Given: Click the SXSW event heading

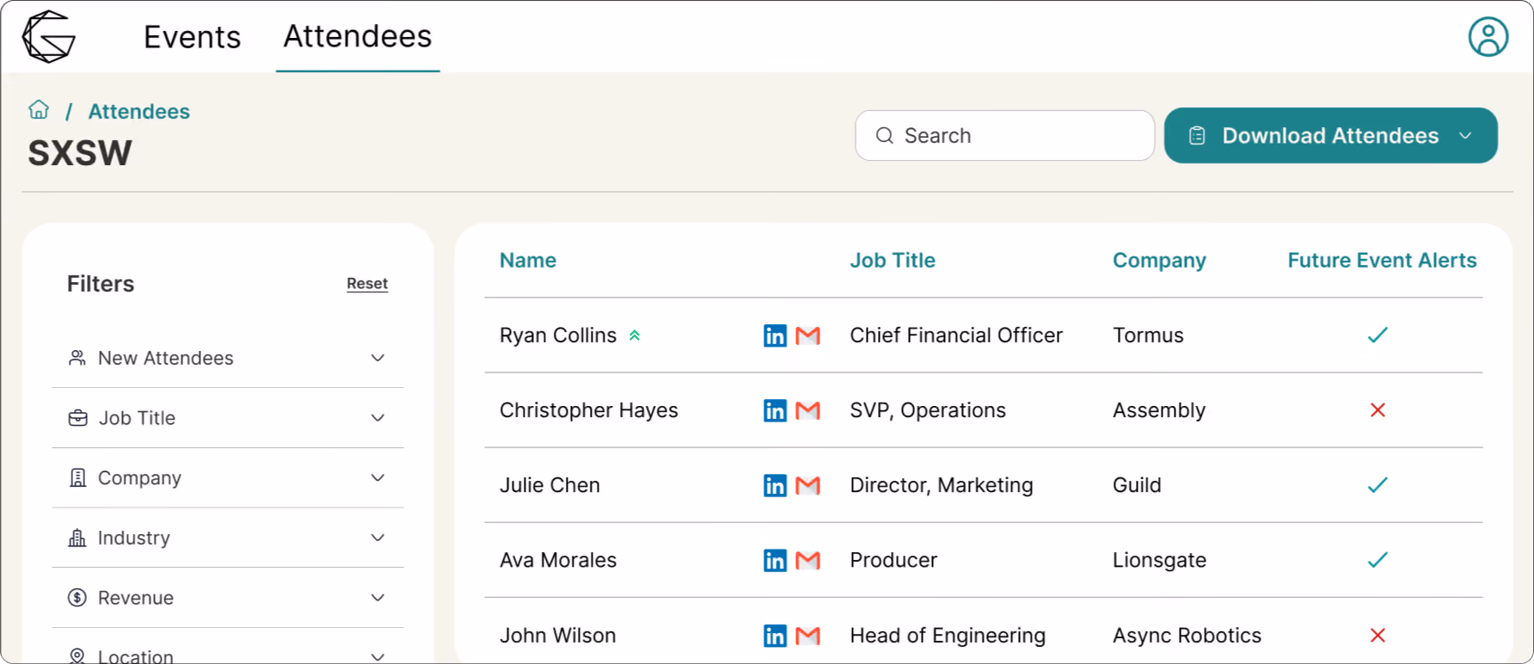Looking at the screenshot, I should click(80, 153).
